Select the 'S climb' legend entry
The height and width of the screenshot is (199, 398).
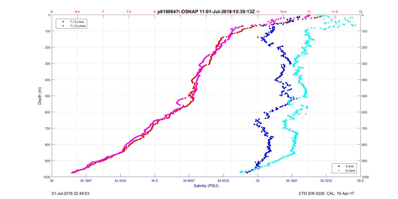[350, 171]
